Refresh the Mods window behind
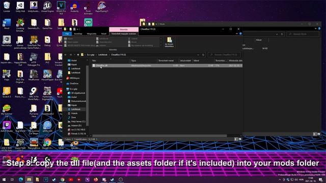This screenshot has width=326, height=183. click(x=282, y=34)
